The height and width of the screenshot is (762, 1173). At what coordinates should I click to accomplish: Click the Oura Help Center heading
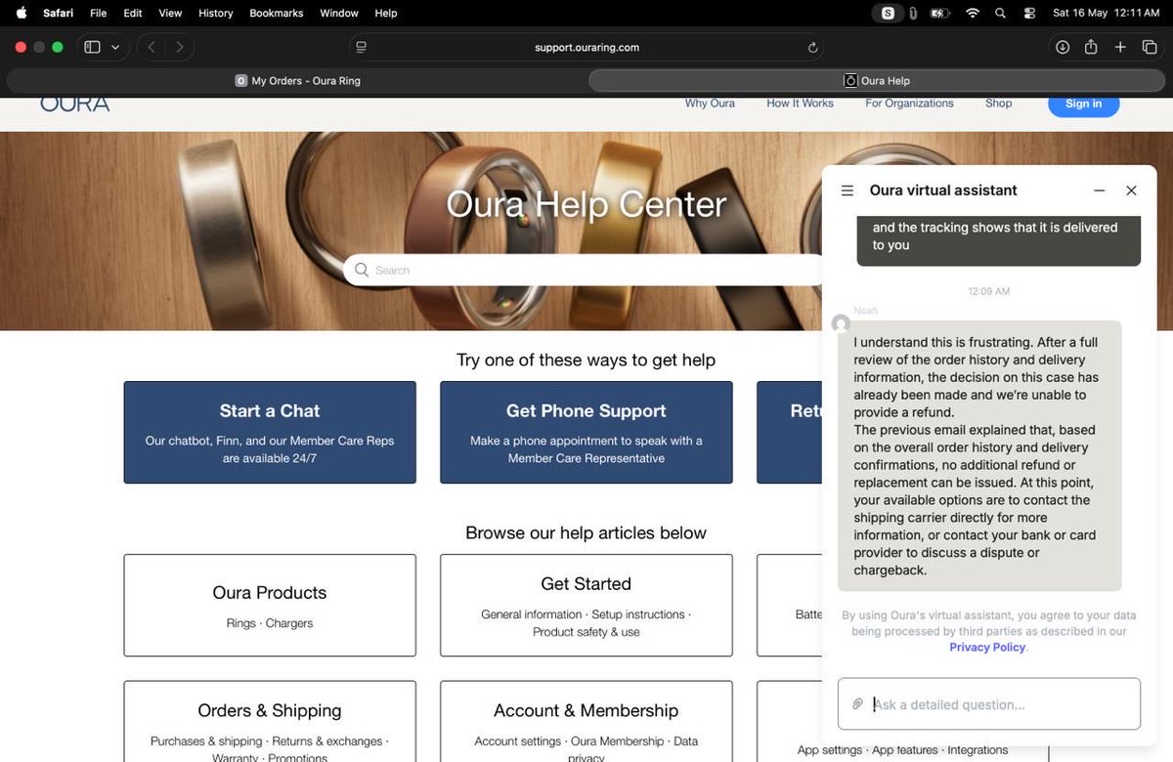pos(586,204)
